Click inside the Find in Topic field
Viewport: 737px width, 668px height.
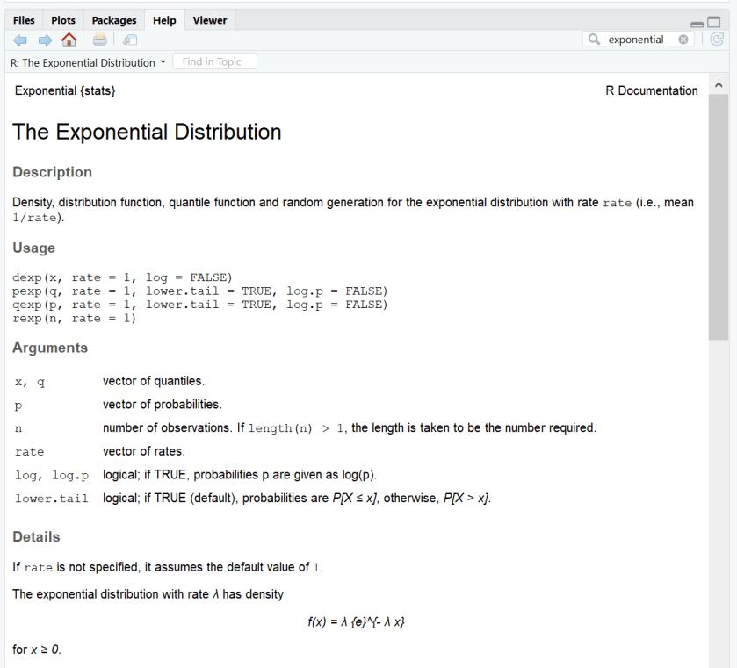coord(214,61)
